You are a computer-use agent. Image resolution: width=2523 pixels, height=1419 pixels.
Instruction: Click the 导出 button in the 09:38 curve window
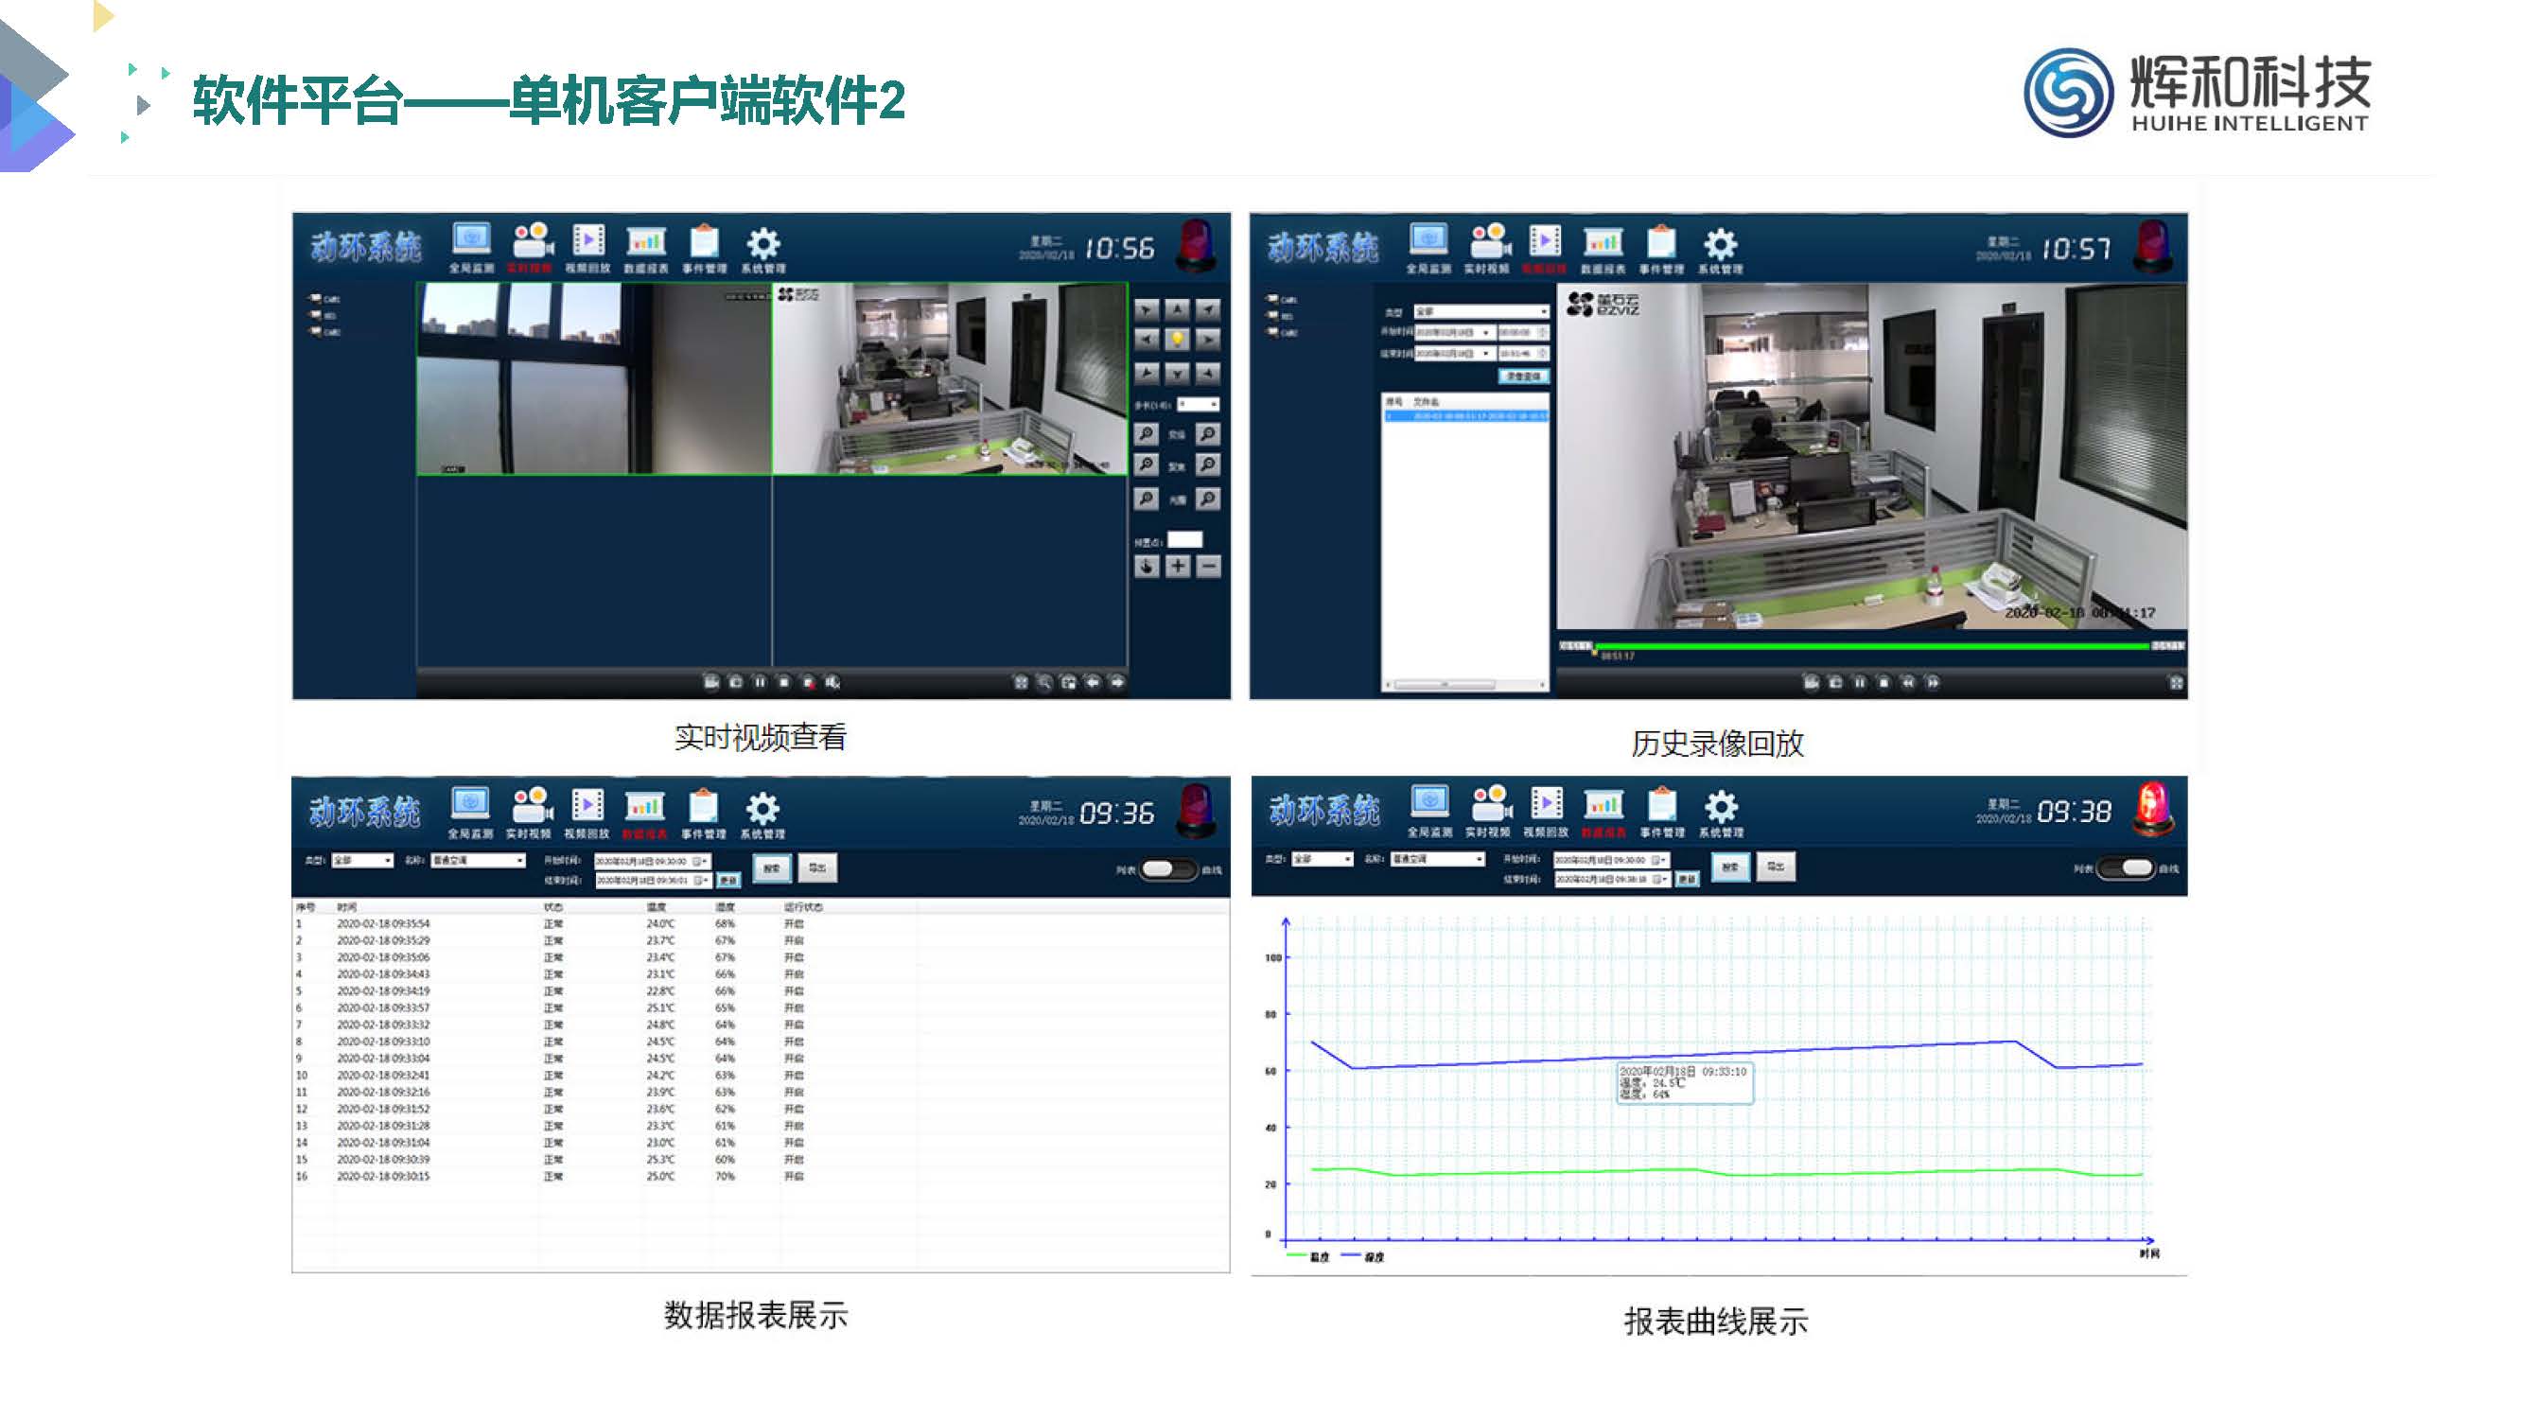coord(1775,867)
